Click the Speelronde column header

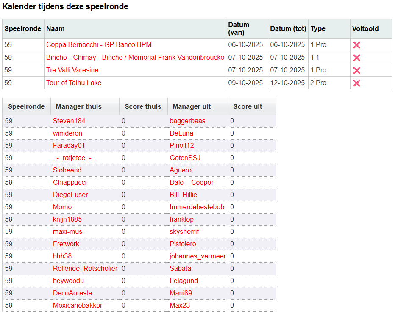pos(26,106)
